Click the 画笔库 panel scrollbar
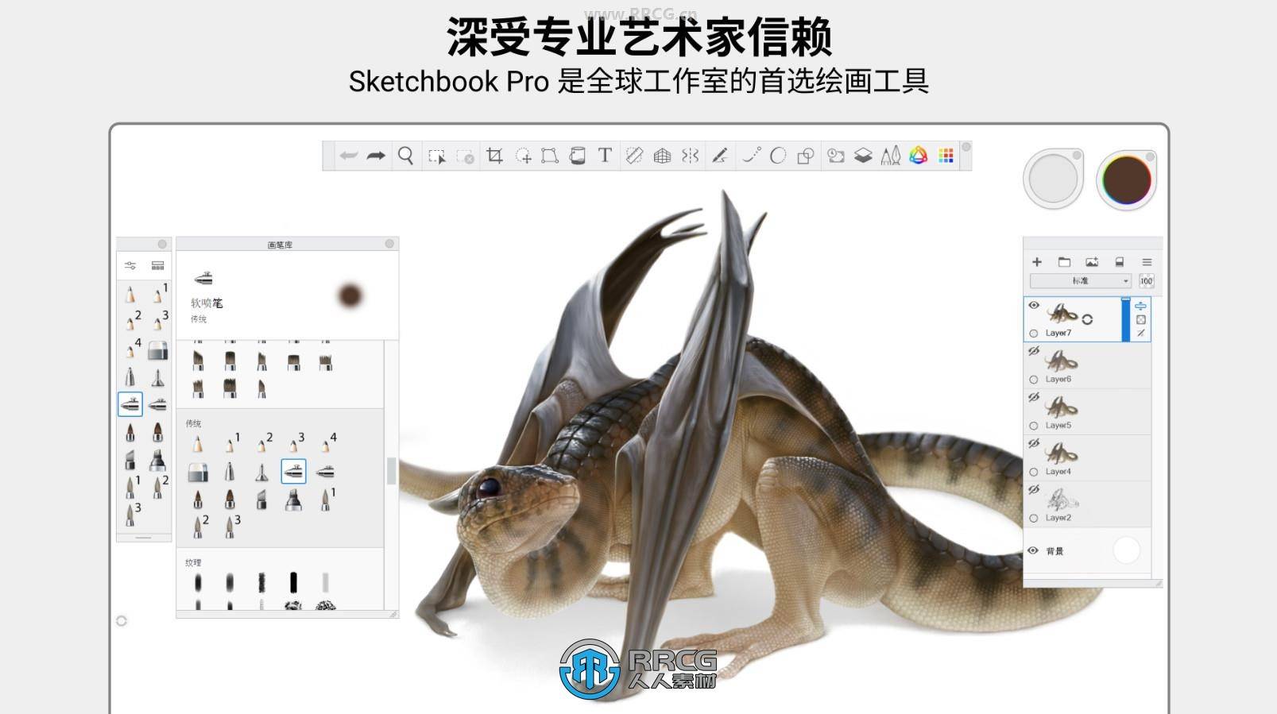The width and height of the screenshot is (1277, 714). [x=391, y=470]
